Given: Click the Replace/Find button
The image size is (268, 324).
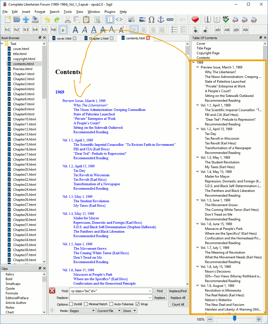Looking at the screenshot, I should tap(178, 291).
